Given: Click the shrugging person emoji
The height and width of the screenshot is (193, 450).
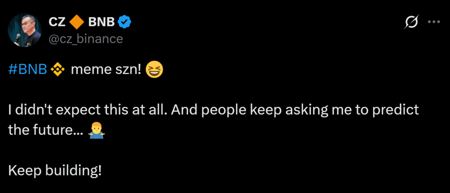Looking at the screenshot, I should [x=95, y=130].
